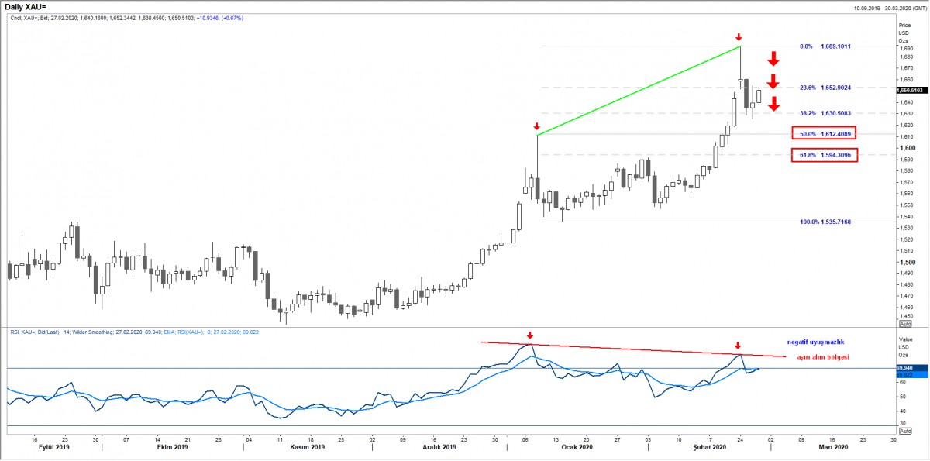
Task: Select the first RSI red arrow marker
Action: [529, 335]
